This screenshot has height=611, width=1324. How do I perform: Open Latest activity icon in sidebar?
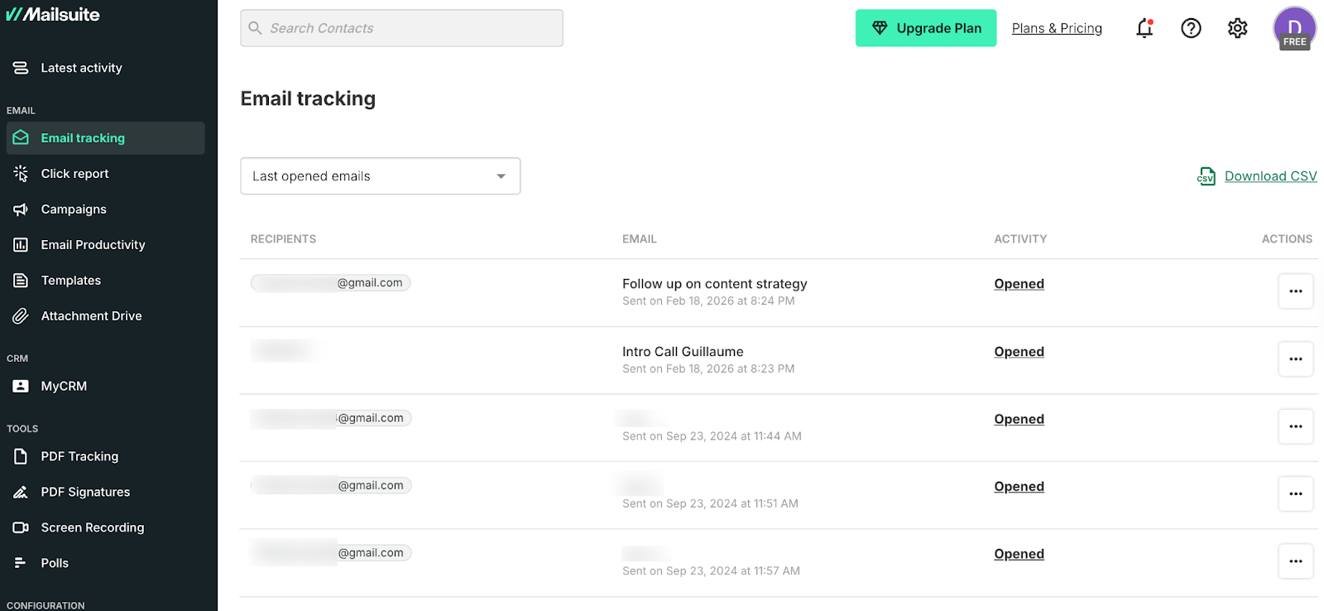[x=21, y=68]
